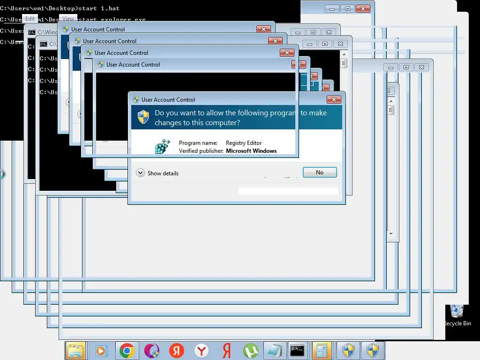Select the right UAC shield taskbar icon
Viewport: 480px width, 360px height.
click(373, 351)
